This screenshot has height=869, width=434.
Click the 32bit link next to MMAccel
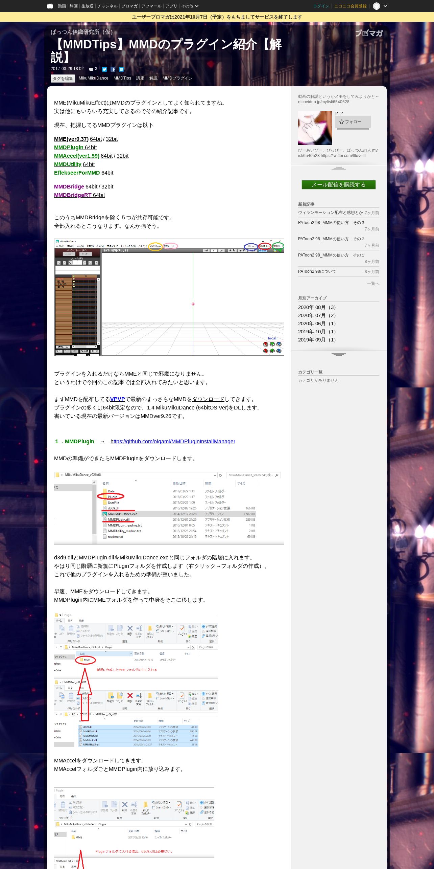point(122,156)
